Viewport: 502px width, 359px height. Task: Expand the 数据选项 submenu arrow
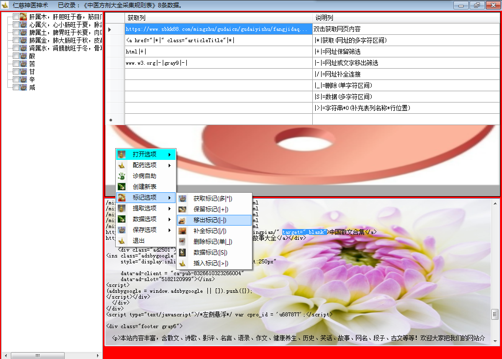click(170, 219)
